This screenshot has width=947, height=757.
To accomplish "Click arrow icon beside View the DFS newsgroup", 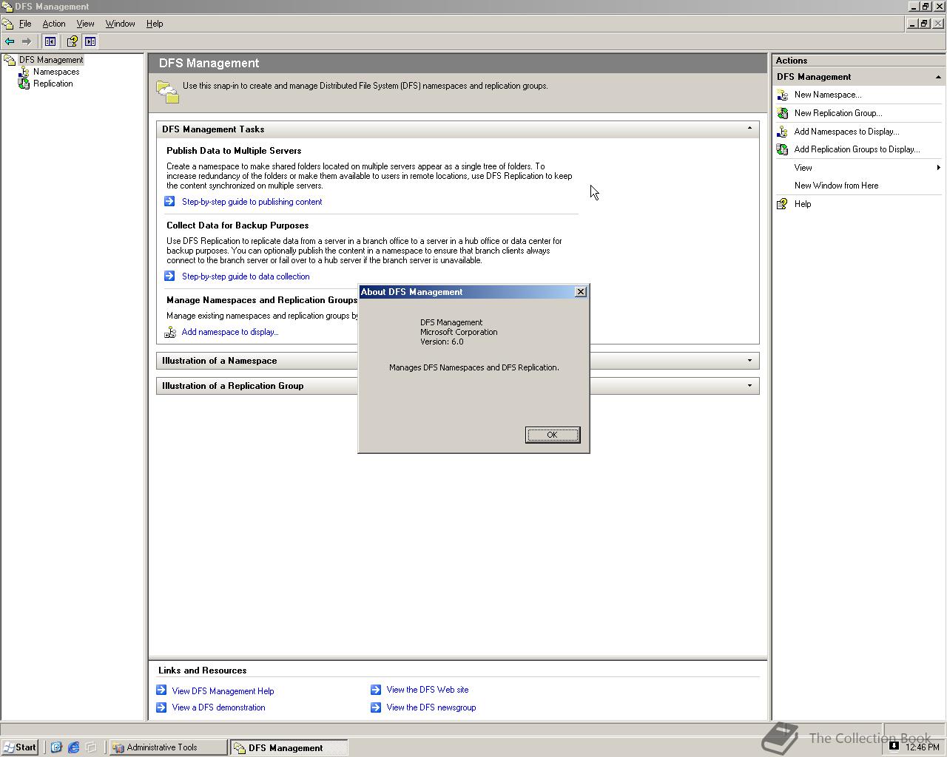I will click(x=376, y=707).
